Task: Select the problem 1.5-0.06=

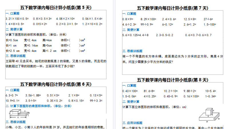Action: (x=129, y=96)
